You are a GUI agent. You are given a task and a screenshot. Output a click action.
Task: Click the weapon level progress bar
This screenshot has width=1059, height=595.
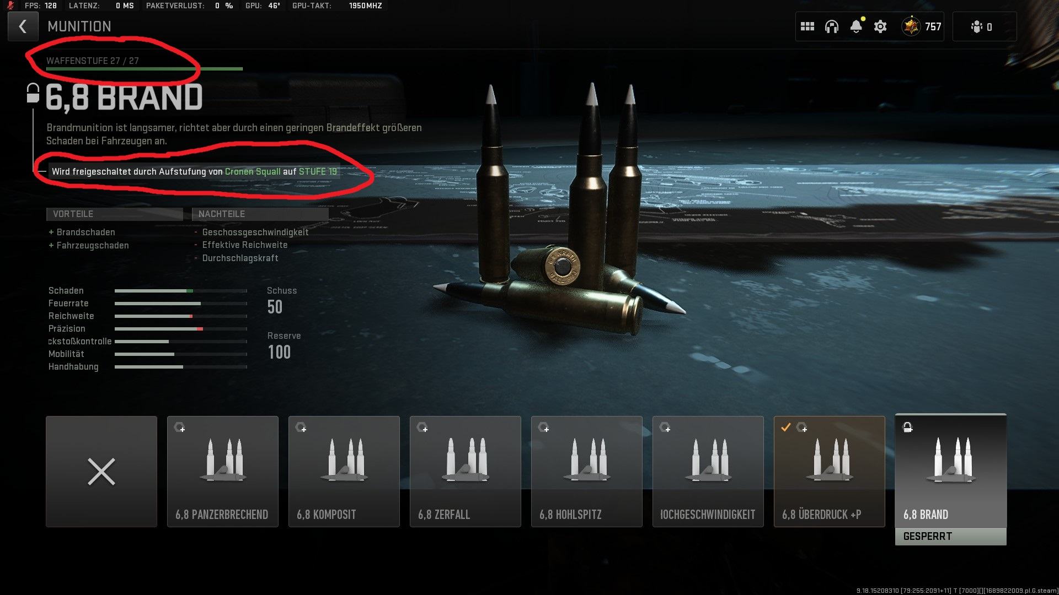tap(145, 69)
